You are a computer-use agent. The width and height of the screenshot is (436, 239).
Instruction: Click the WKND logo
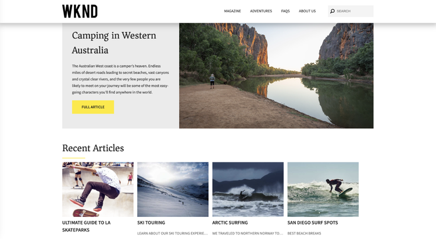80,12
